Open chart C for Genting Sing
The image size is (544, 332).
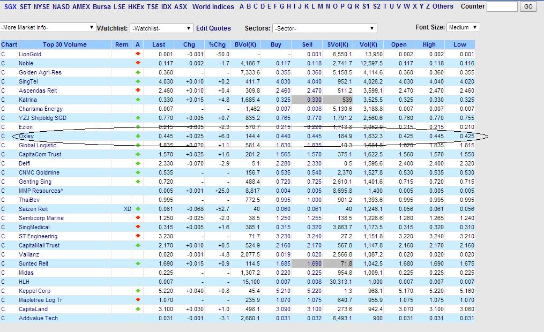[3, 182]
